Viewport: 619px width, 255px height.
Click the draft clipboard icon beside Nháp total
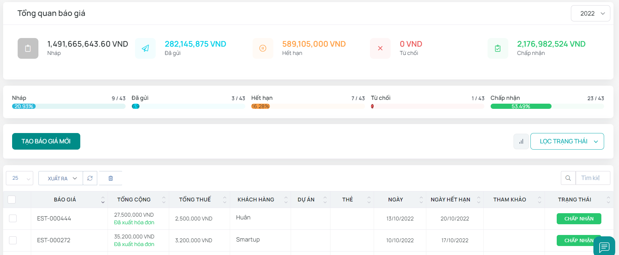click(x=28, y=48)
